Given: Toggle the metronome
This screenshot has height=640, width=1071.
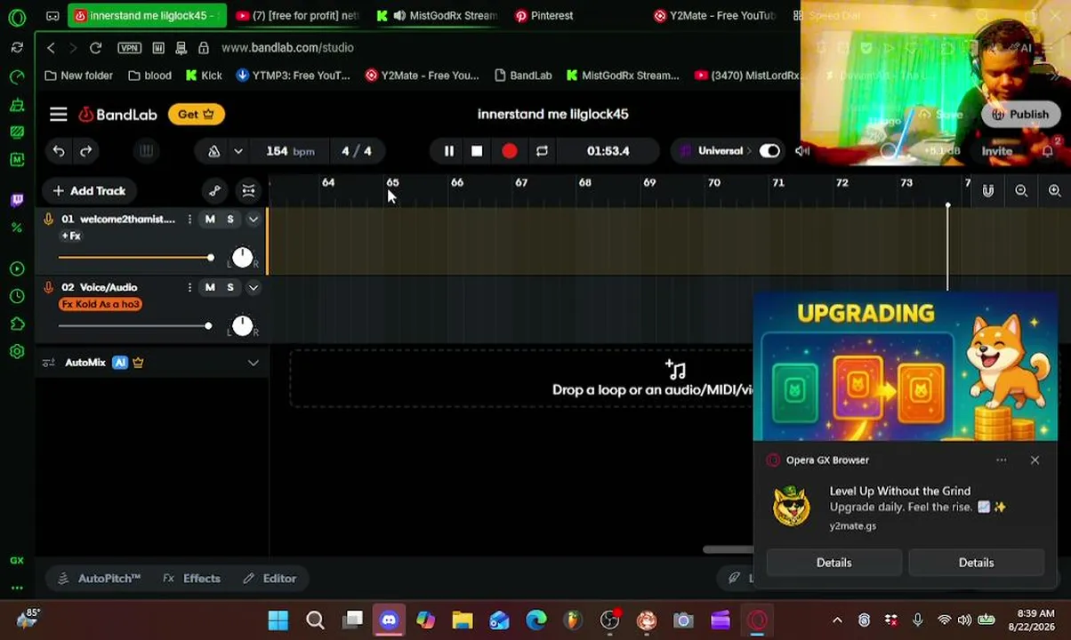Looking at the screenshot, I should (213, 151).
